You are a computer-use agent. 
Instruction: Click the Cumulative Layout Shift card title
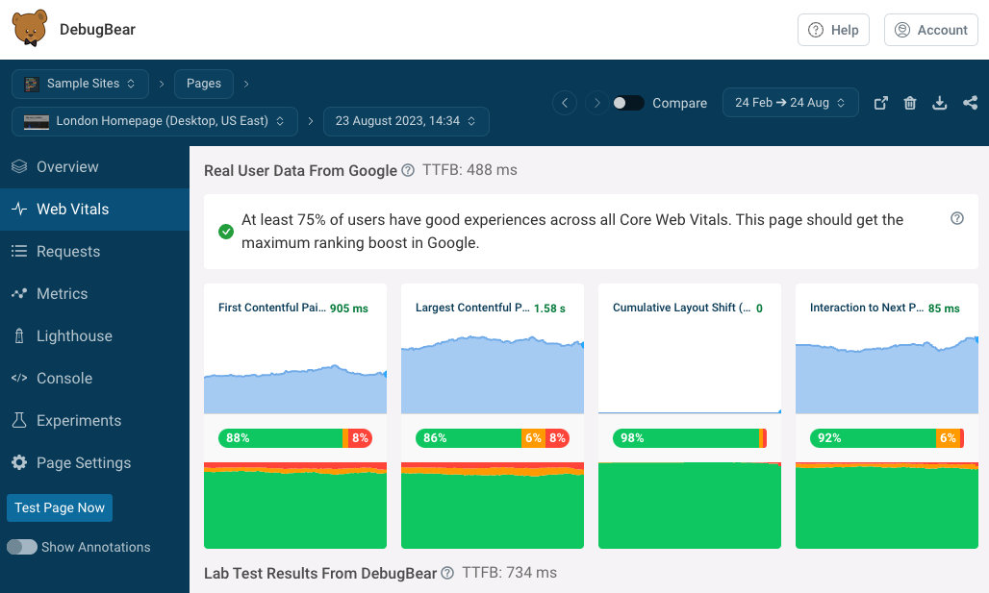click(x=681, y=308)
